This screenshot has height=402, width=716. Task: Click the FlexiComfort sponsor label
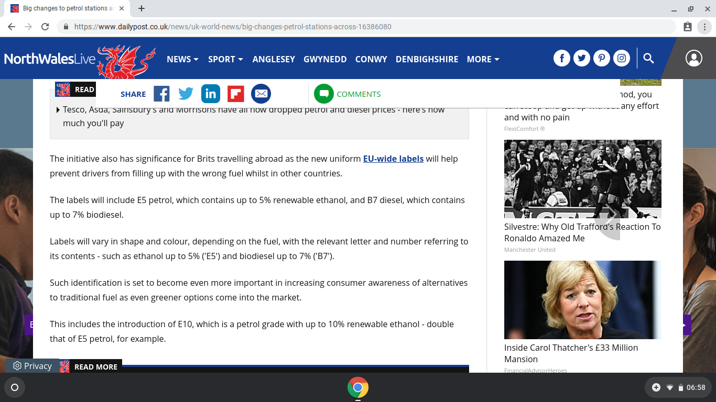coord(524,129)
